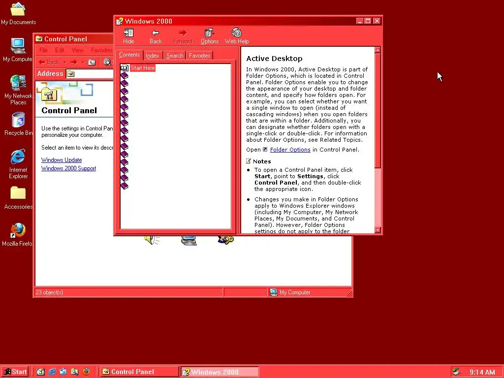The width and height of the screenshot is (504, 378).
Task: Click the 23 object(s) status text
Action: point(49,292)
